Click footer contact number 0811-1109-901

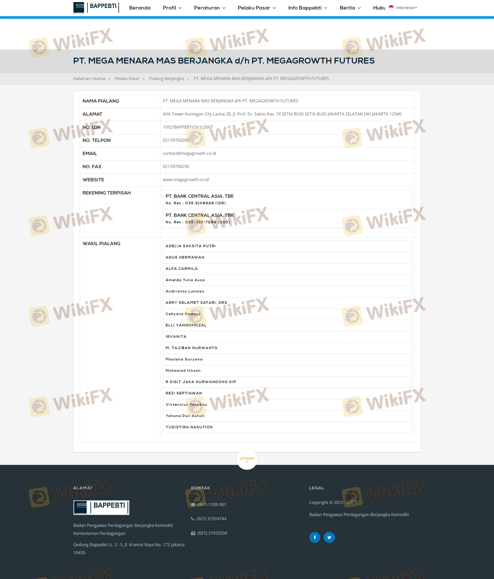[x=212, y=504]
